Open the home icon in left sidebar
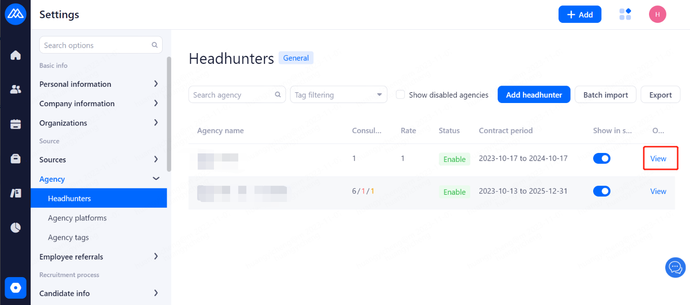The image size is (690, 305). [x=16, y=55]
